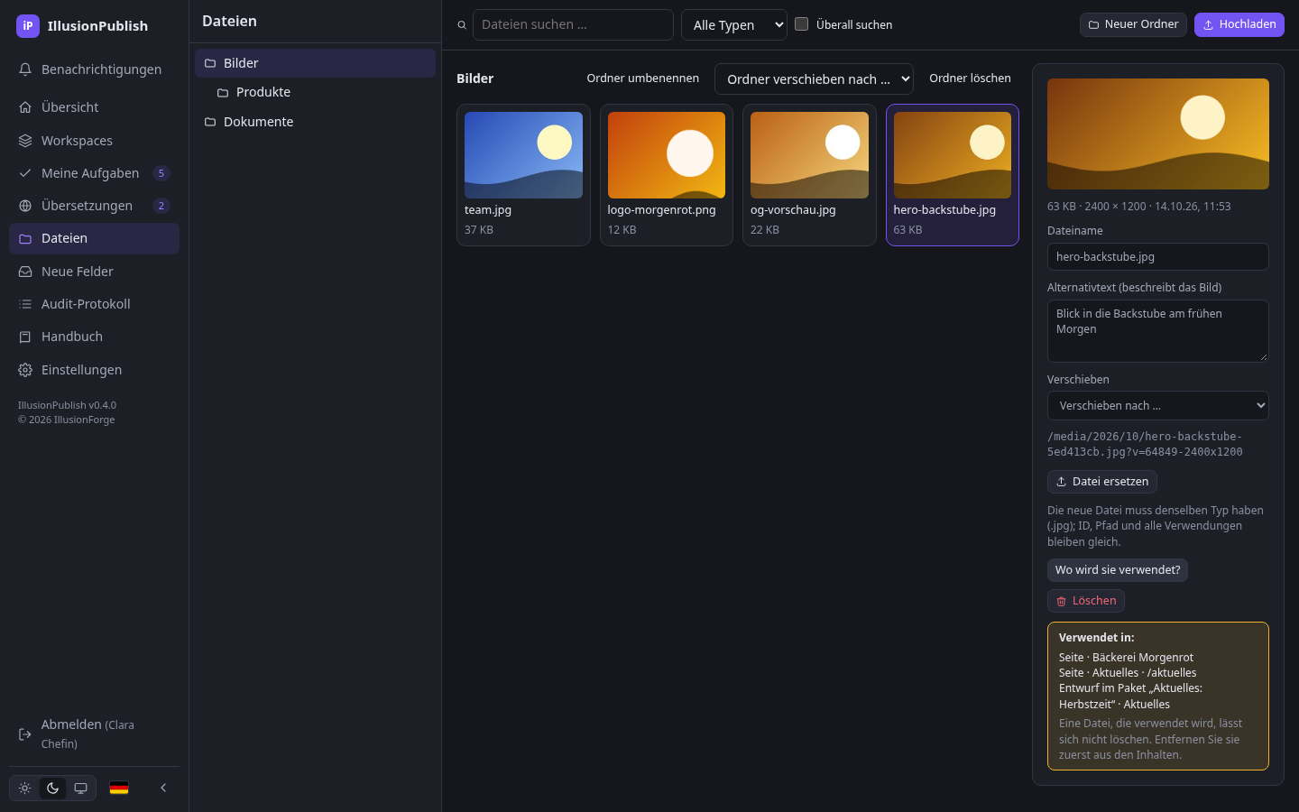This screenshot has width=1299, height=812.
Task: Click the Abmelden logout icon
Action: (25, 734)
